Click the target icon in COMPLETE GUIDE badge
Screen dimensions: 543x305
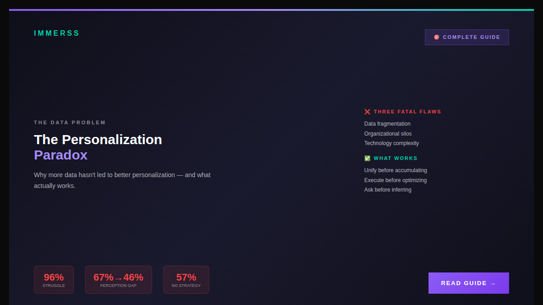437,37
